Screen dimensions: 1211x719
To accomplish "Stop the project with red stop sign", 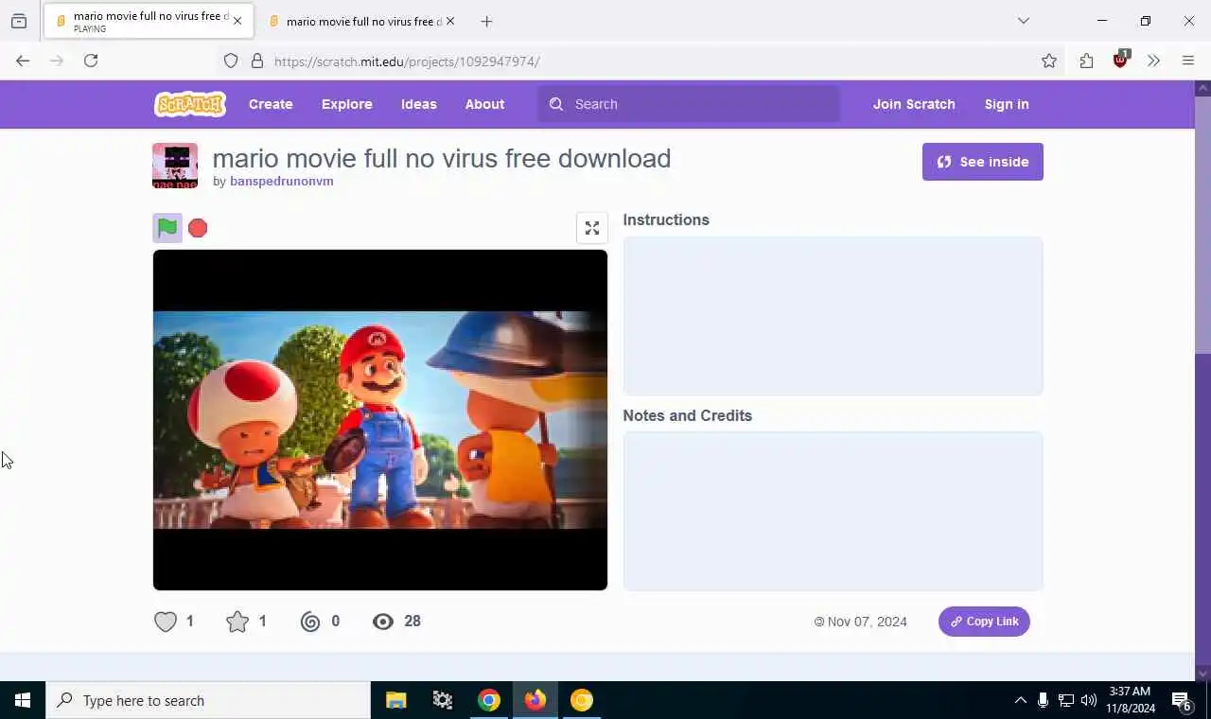I will [198, 228].
